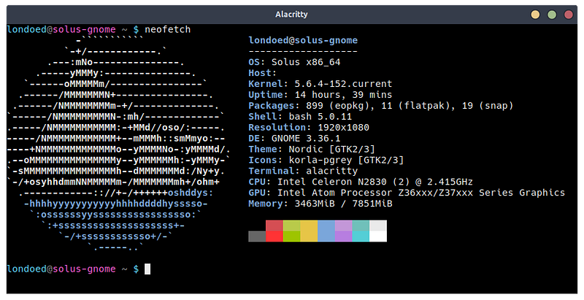Click the 11 (flatpak) package count
Viewport: 584px width, 300px height.
418,106
